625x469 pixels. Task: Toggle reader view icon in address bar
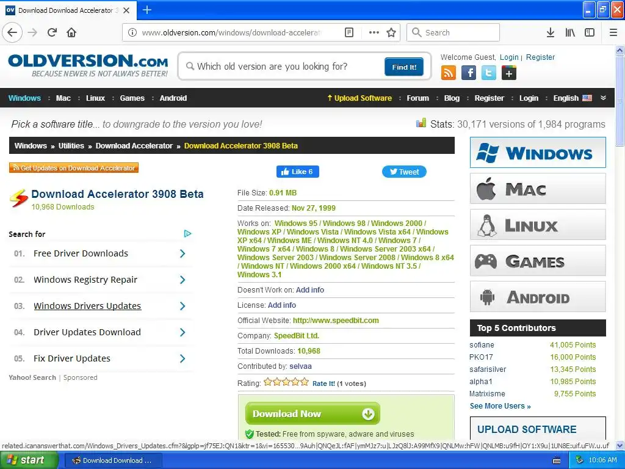point(349,32)
